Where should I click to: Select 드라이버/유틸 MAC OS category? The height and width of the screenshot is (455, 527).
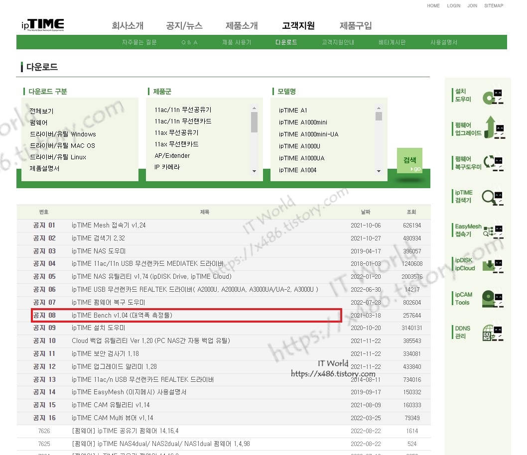(x=62, y=145)
